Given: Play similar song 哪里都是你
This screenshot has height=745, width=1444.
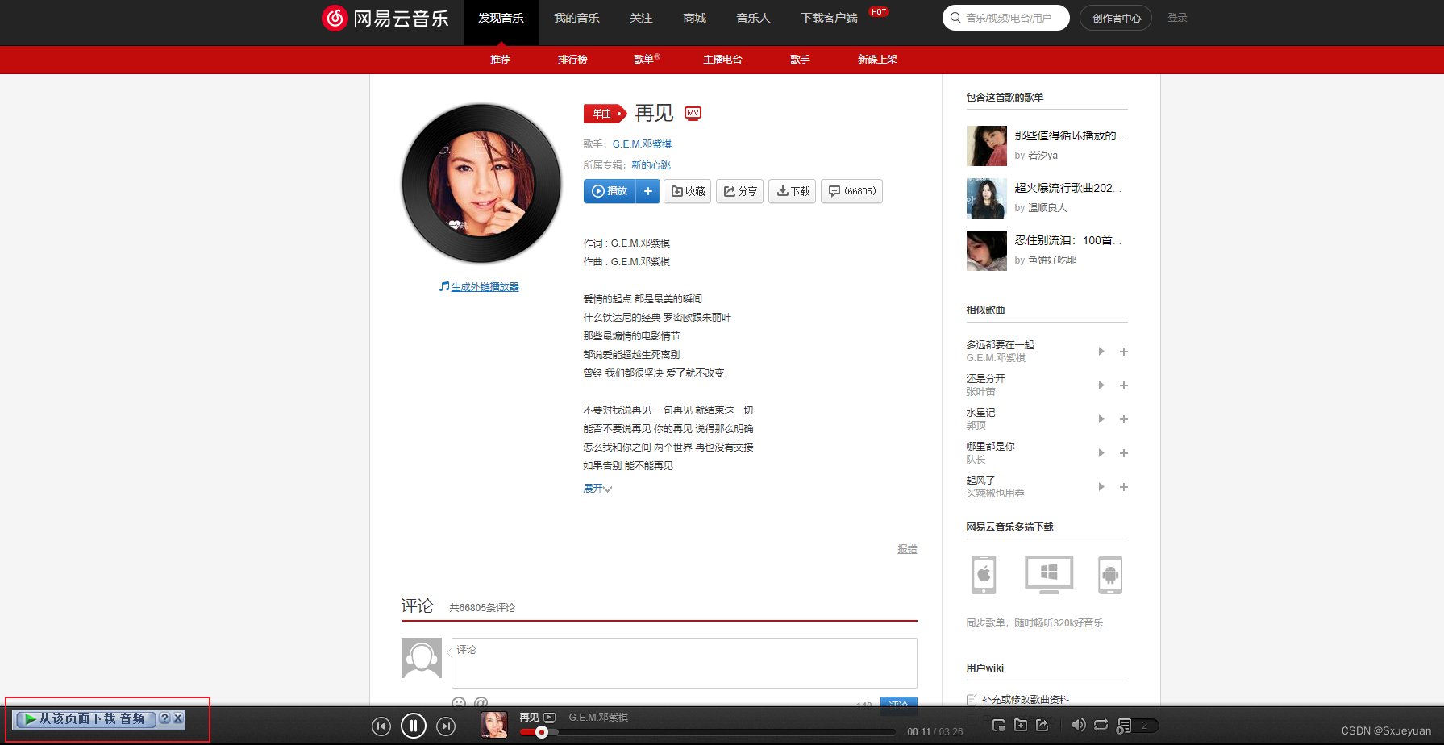Looking at the screenshot, I should pyautogui.click(x=1101, y=453).
